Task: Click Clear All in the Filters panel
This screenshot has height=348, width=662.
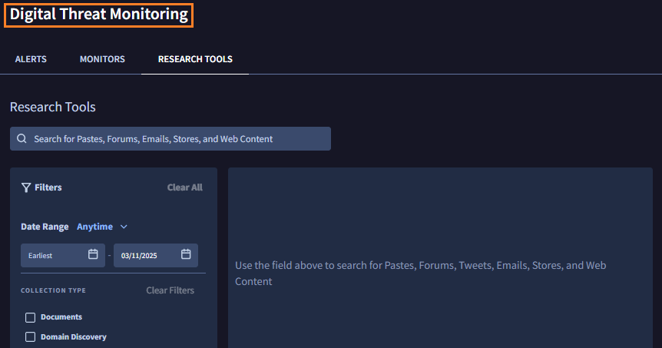Action: [184, 187]
